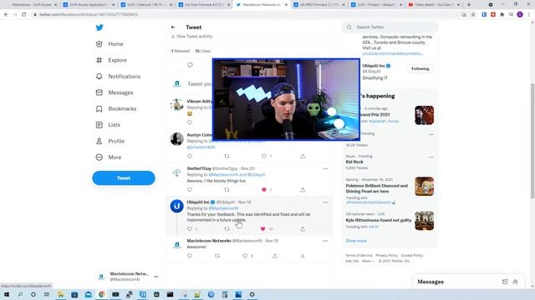Open a new browser tab
This screenshot has height=300, width=535.
[x=469, y=5]
